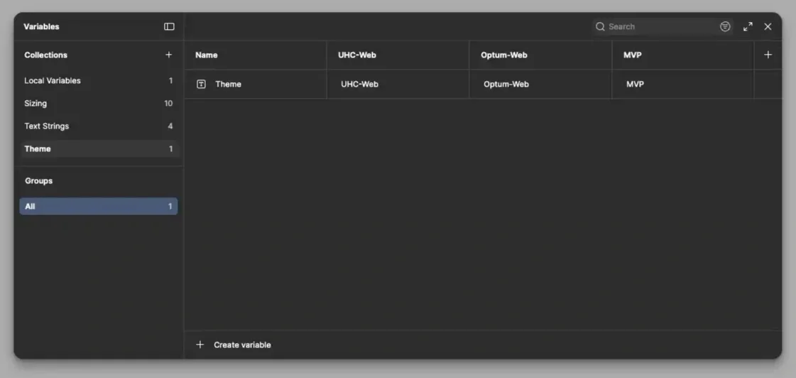Viewport: 796px width, 378px height.
Task: Click the string type icon beside Theme
Action: (201, 85)
